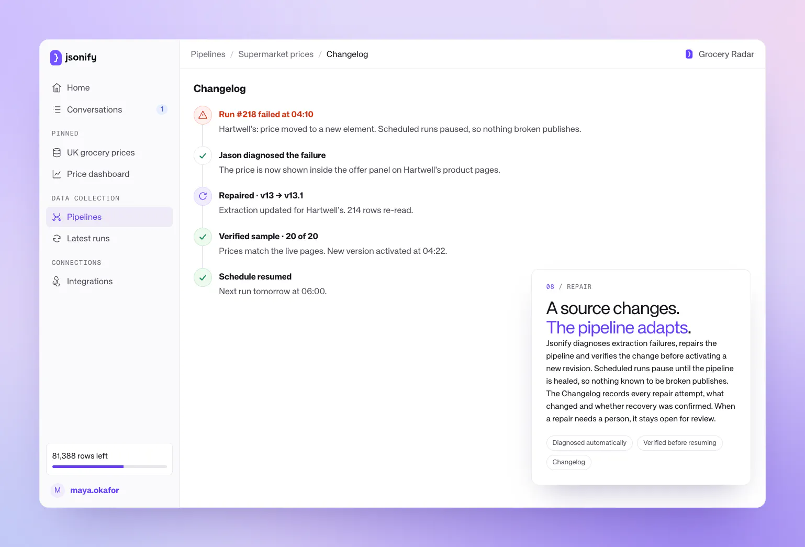
Task: Open the maya.okafor account link
Action: 95,490
